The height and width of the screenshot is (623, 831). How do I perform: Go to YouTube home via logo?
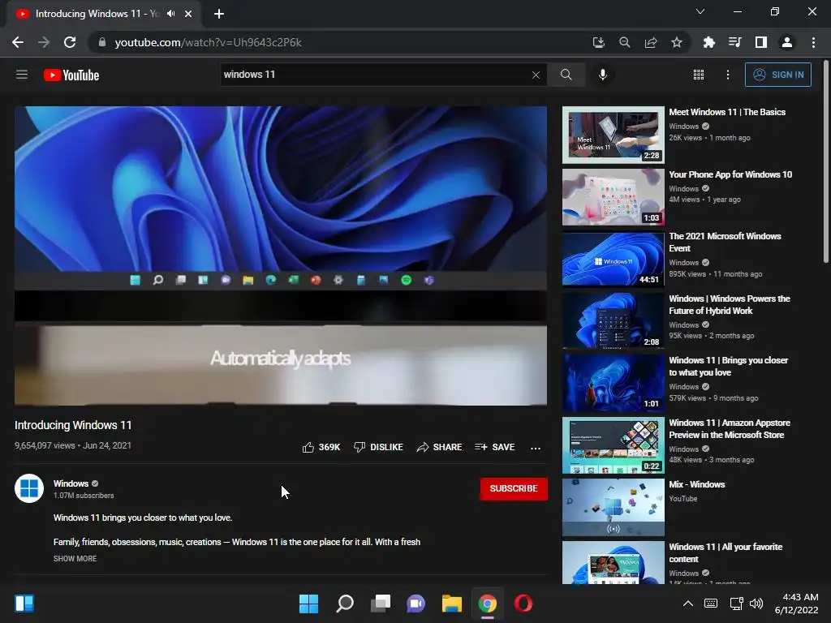71,75
